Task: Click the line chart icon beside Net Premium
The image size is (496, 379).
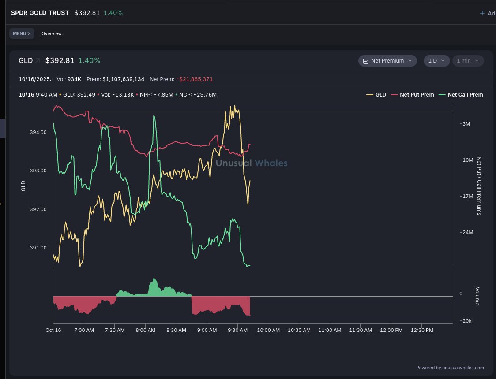Action: point(365,61)
